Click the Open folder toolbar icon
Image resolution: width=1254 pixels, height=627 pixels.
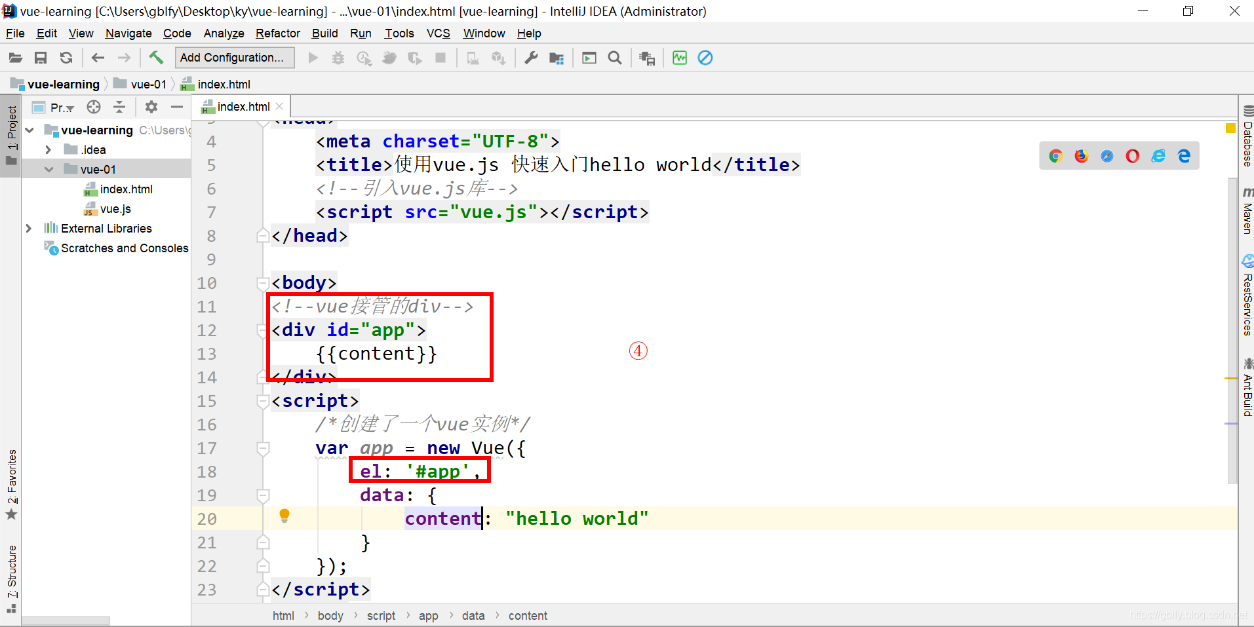coord(16,58)
